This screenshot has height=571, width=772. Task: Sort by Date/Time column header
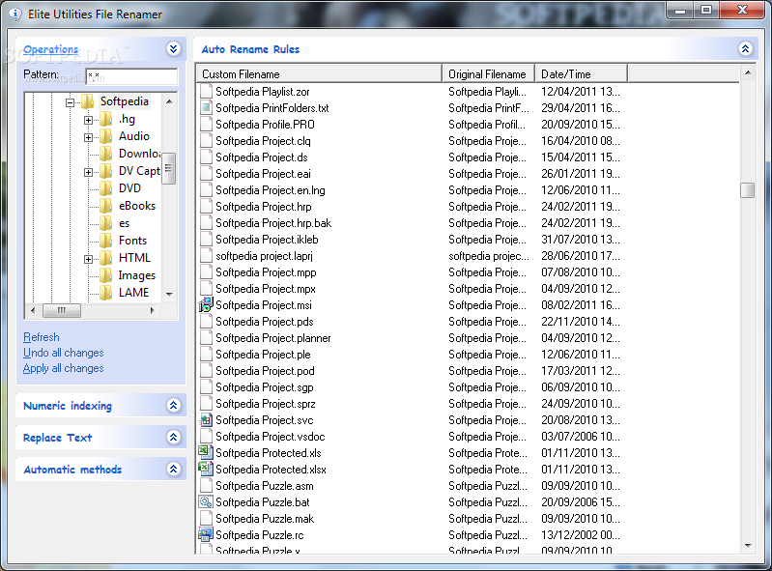coord(581,73)
